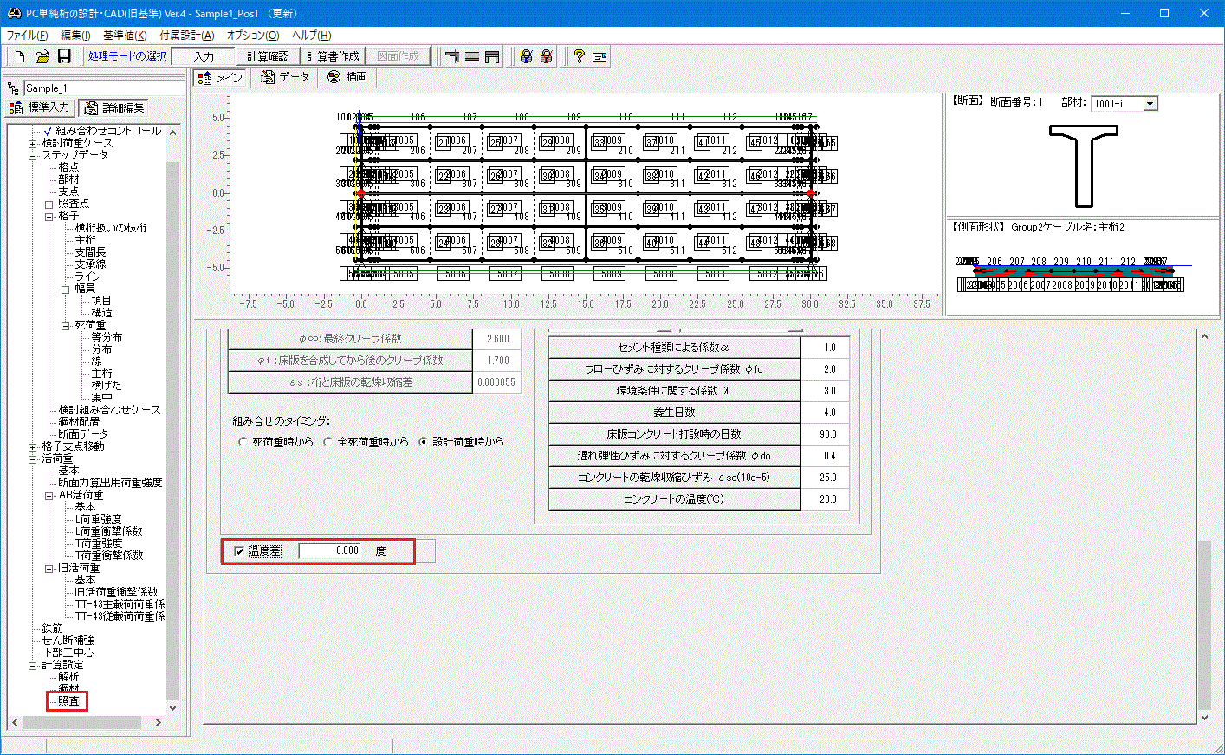Screen dimensions: 1225x755
Task: Click the 温度差 value input field
Action: [331, 551]
